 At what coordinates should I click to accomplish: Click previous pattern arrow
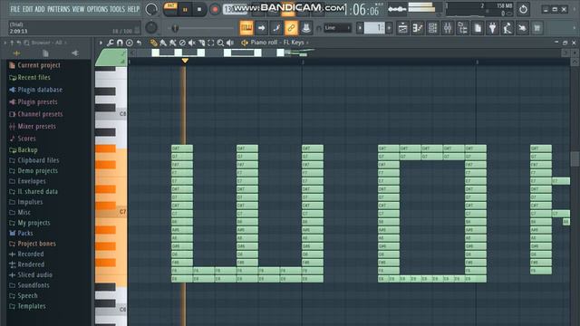pos(360,28)
